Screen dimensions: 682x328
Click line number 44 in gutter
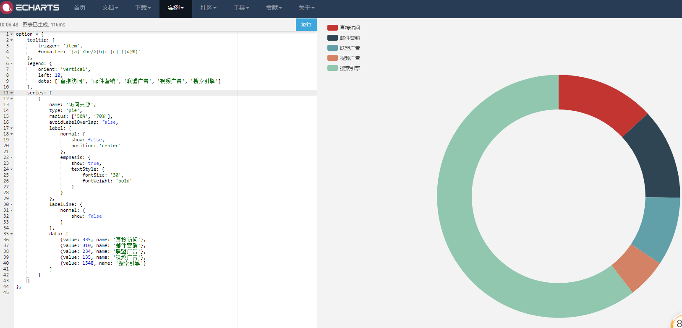tap(6, 287)
